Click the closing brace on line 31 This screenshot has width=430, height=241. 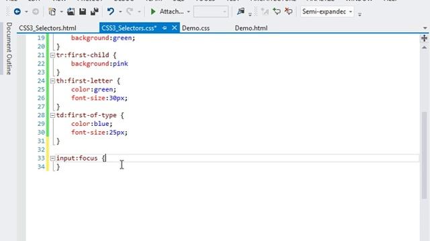coord(58,141)
